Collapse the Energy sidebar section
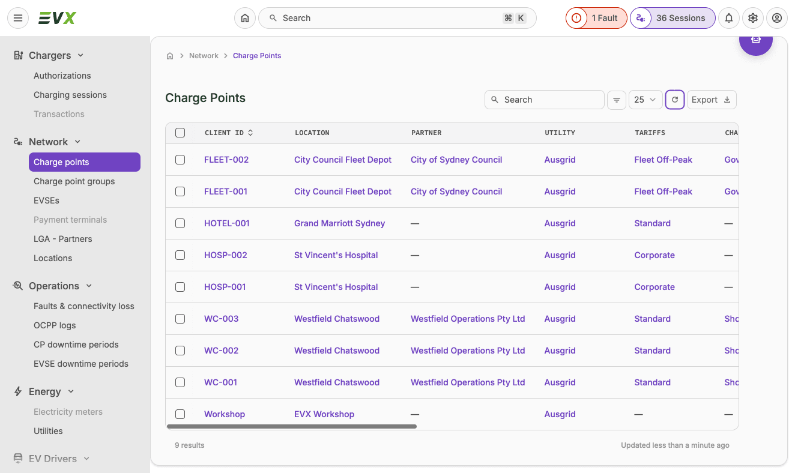 point(71,391)
